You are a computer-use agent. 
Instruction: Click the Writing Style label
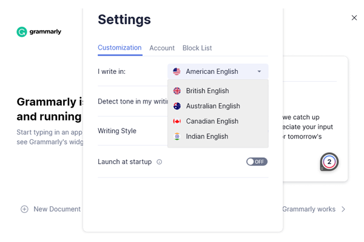click(x=117, y=131)
